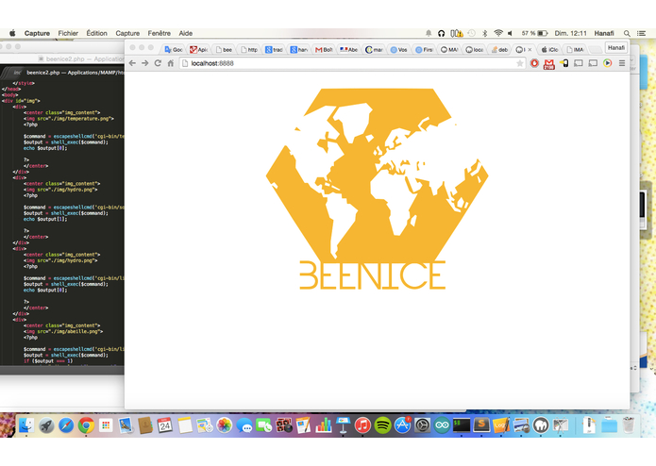
Task: Click the Hanafi profile button in Chrome
Action: tap(616, 48)
